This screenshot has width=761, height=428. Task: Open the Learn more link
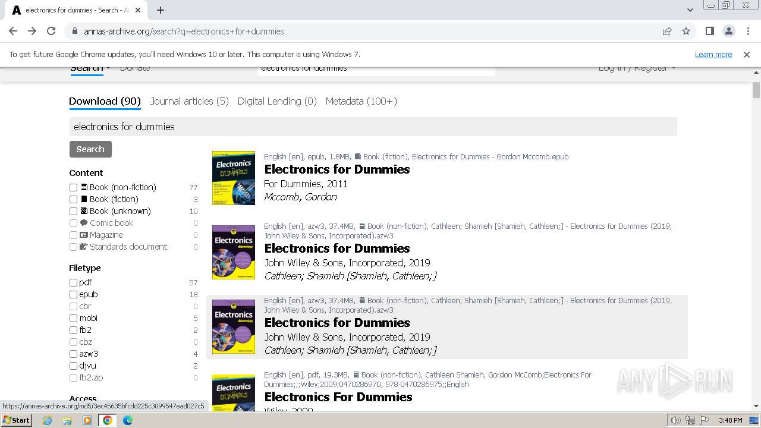click(713, 54)
